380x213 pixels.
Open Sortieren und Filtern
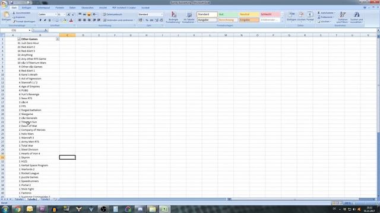(343, 17)
